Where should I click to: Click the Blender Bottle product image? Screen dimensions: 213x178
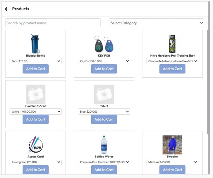pyautogui.click(x=35, y=44)
